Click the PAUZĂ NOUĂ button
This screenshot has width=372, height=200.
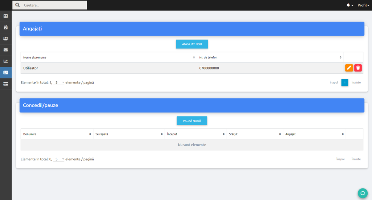[192, 121]
